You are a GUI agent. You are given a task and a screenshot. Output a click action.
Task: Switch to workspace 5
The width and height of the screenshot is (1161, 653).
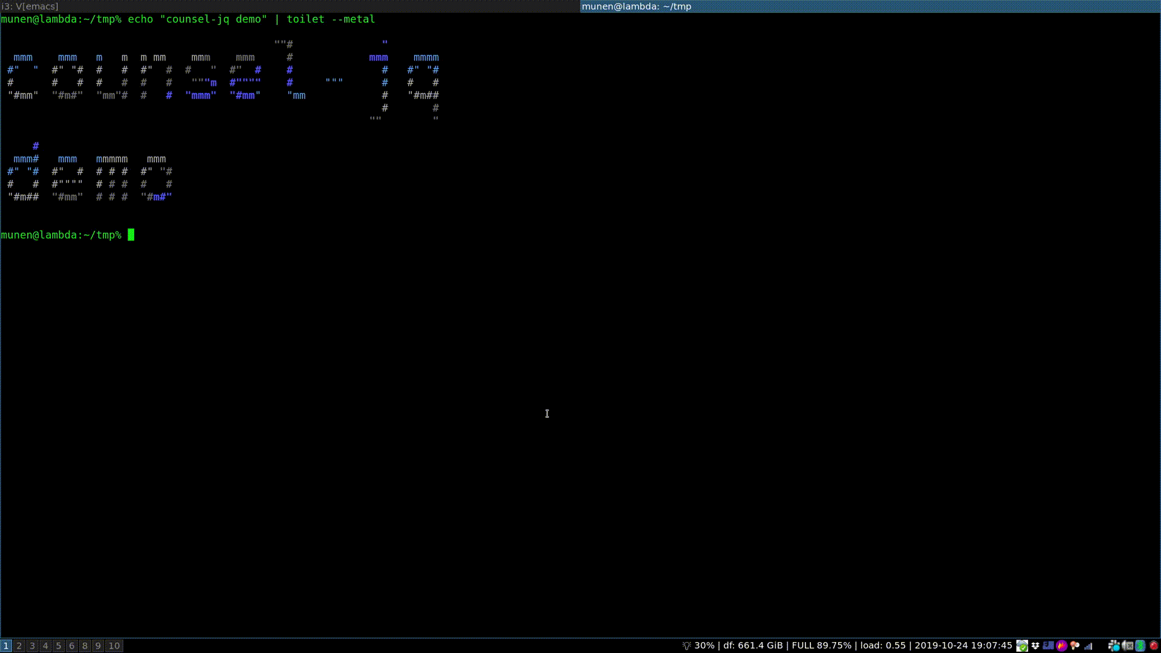click(x=59, y=646)
